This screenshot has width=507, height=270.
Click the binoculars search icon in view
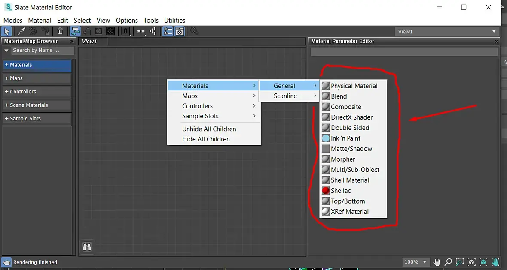click(x=87, y=246)
